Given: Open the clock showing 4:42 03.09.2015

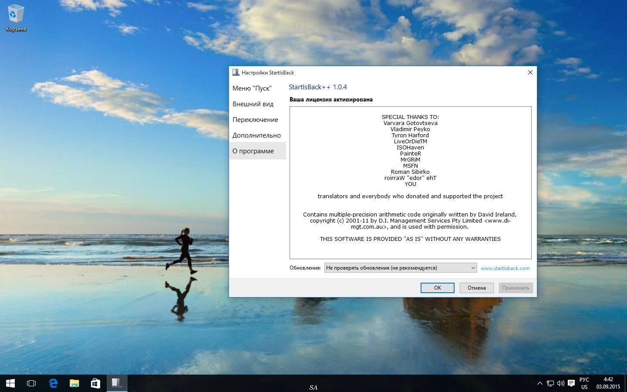Looking at the screenshot, I should click(608, 383).
